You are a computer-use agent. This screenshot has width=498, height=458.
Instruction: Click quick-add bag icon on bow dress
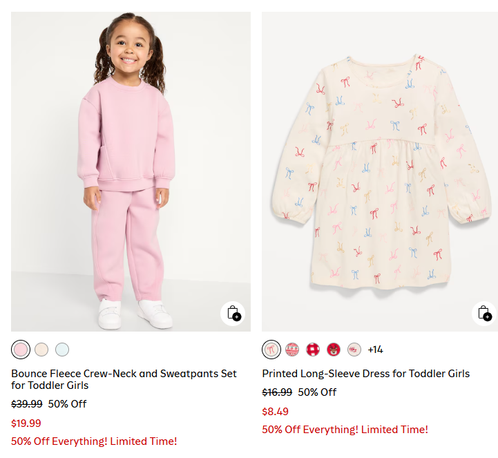tap(483, 313)
